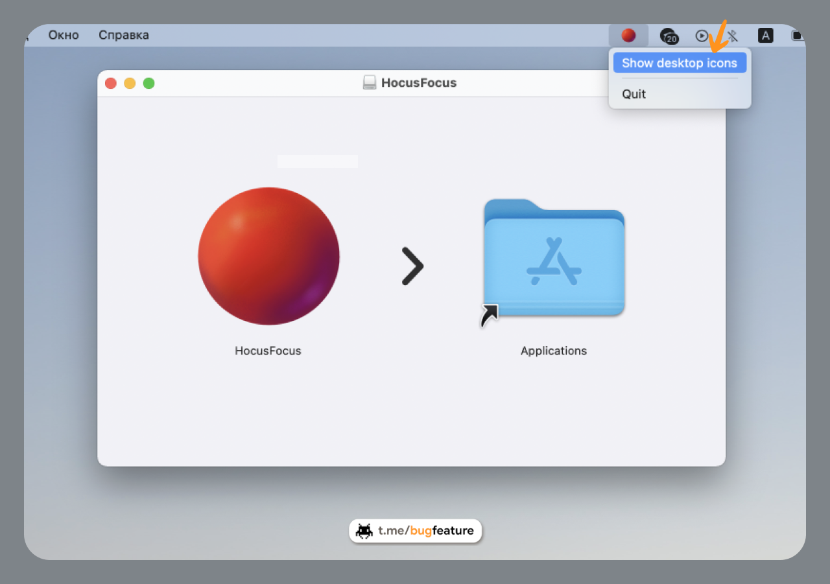Open the Bluetooth menu bar icon

[733, 36]
